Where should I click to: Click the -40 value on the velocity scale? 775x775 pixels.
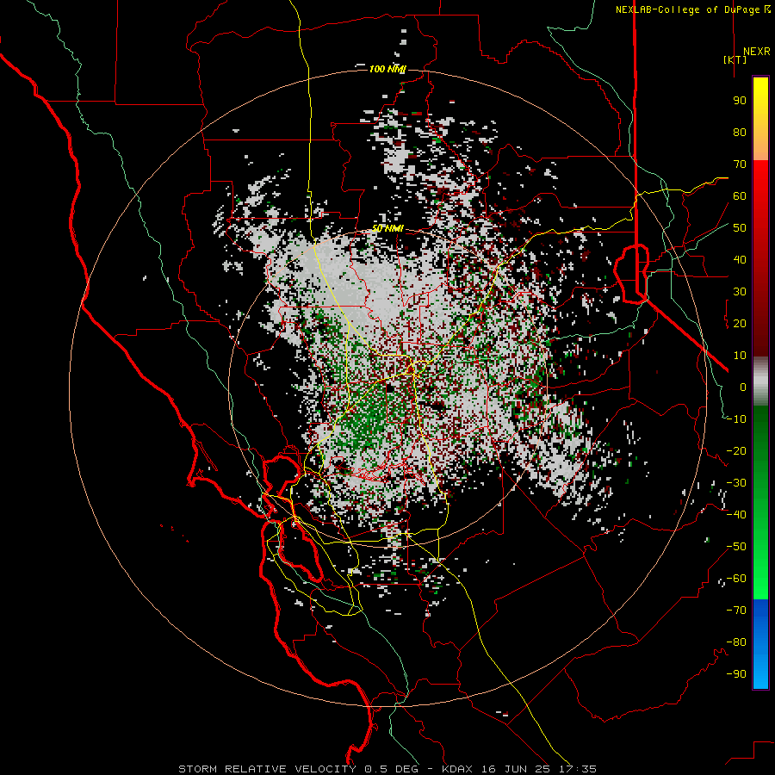tap(736, 515)
